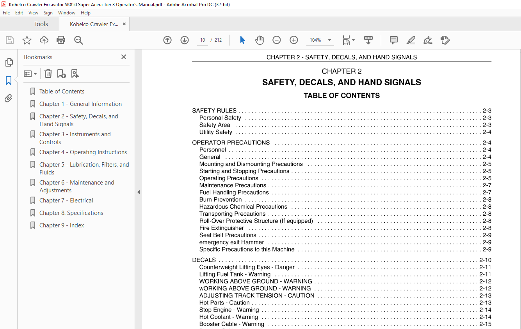Open the View menu
This screenshot has width=521, height=329.
point(33,13)
